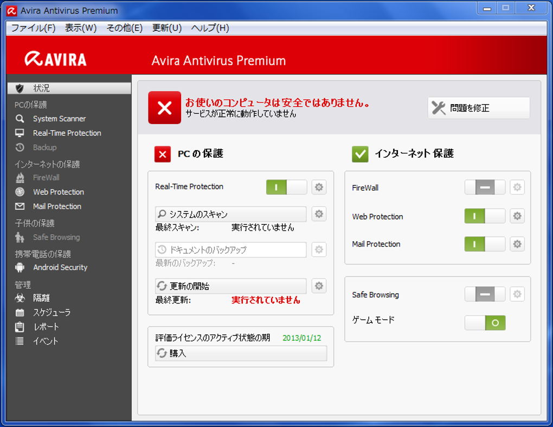
Task: Open ドキュメントのバックアップ settings gear
Action: tap(319, 250)
